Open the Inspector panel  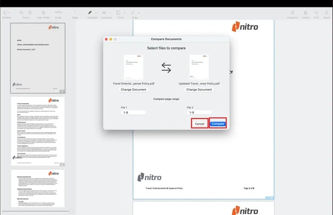(x=292, y=13)
